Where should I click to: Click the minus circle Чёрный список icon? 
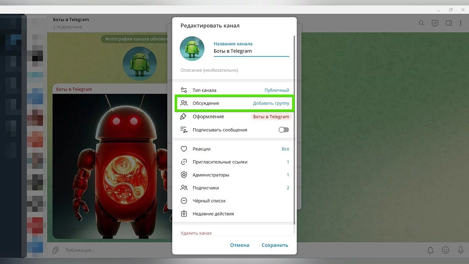click(184, 201)
